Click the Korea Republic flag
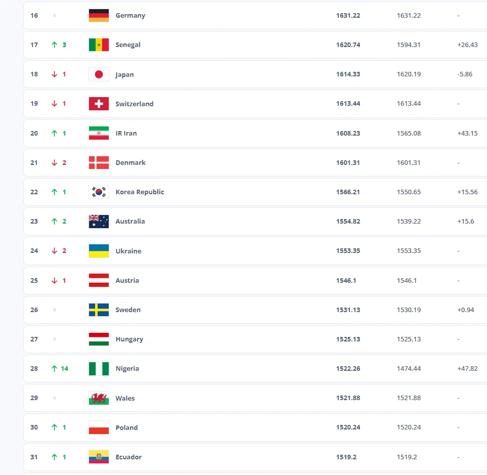Screen dimensions: 487x475 click(x=99, y=192)
